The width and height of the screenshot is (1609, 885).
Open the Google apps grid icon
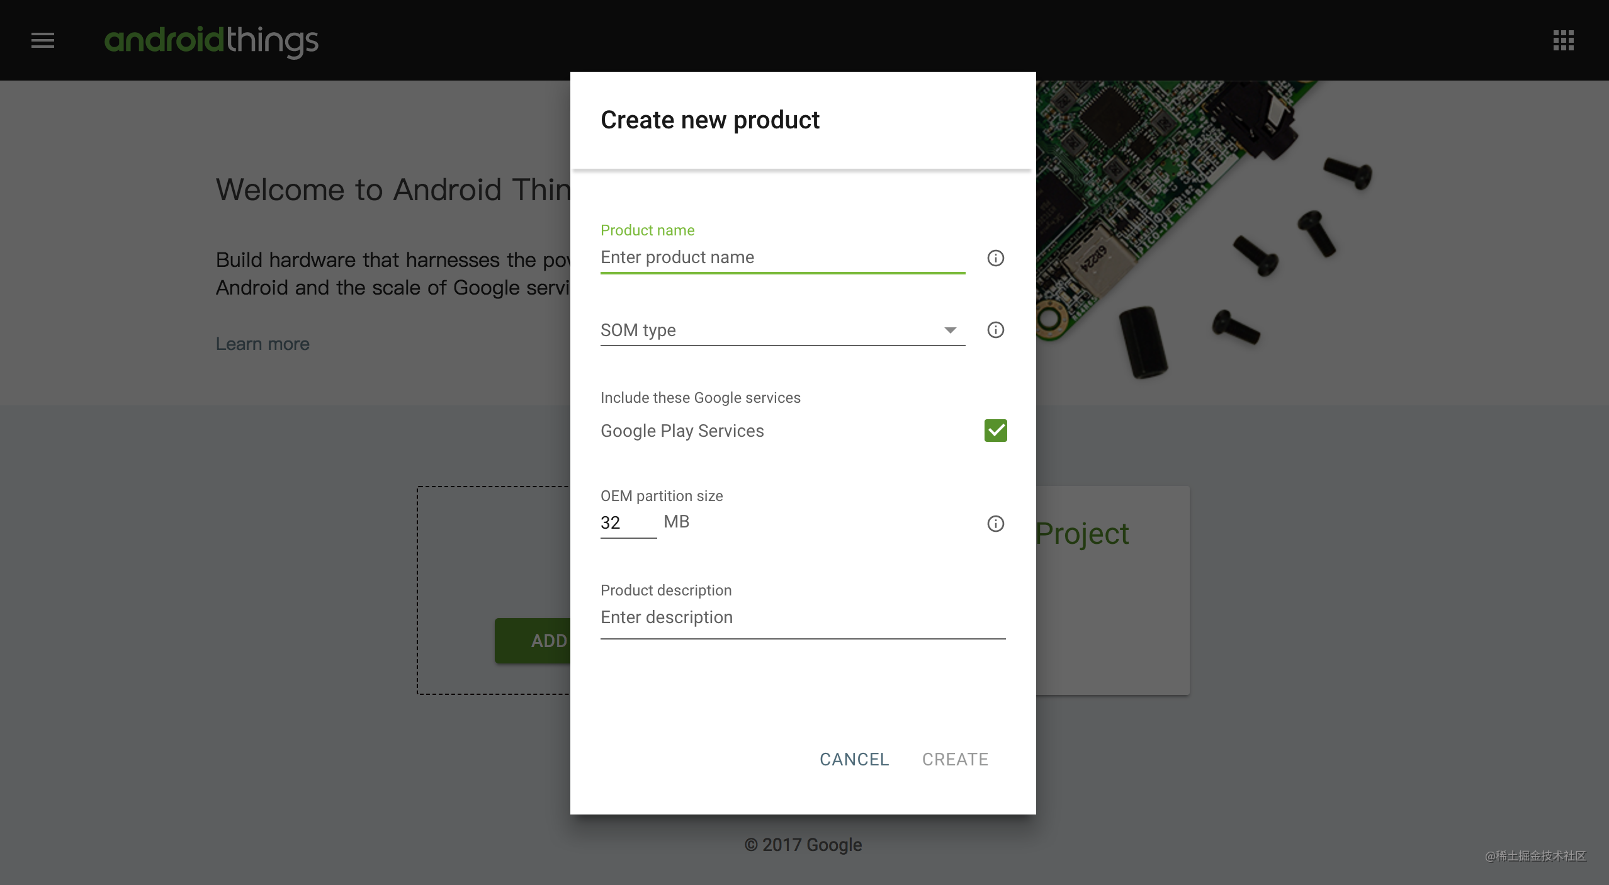click(x=1563, y=40)
